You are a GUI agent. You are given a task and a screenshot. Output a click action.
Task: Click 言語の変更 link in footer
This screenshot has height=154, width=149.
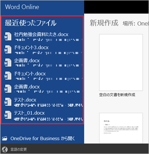pos(19,149)
